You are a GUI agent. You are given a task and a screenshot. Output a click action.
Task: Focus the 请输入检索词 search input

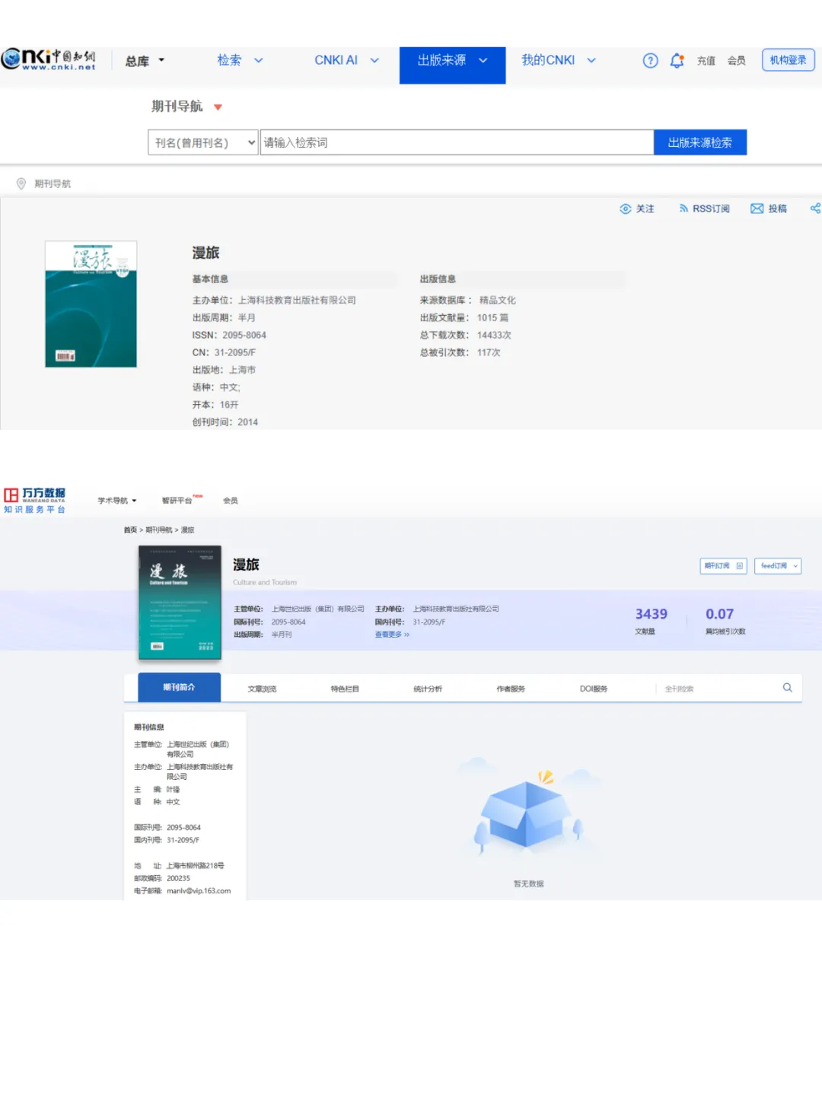click(x=457, y=142)
